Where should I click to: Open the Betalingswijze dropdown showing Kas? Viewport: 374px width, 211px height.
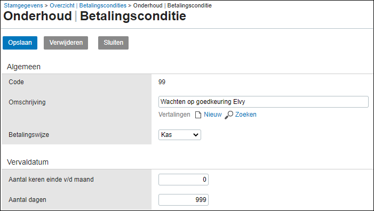coord(180,135)
